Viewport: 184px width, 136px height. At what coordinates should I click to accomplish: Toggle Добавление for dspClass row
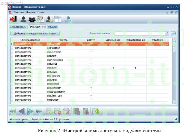tap(113, 68)
